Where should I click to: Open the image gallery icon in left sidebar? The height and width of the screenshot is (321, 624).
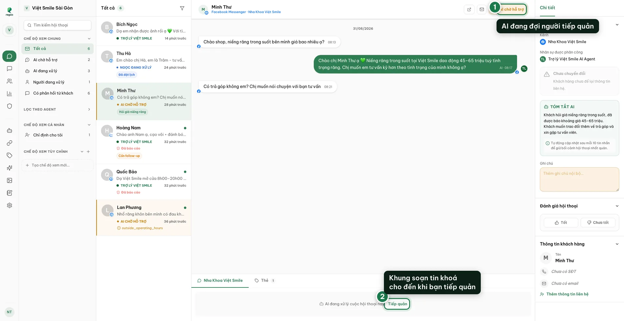click(x=9, y=180)
